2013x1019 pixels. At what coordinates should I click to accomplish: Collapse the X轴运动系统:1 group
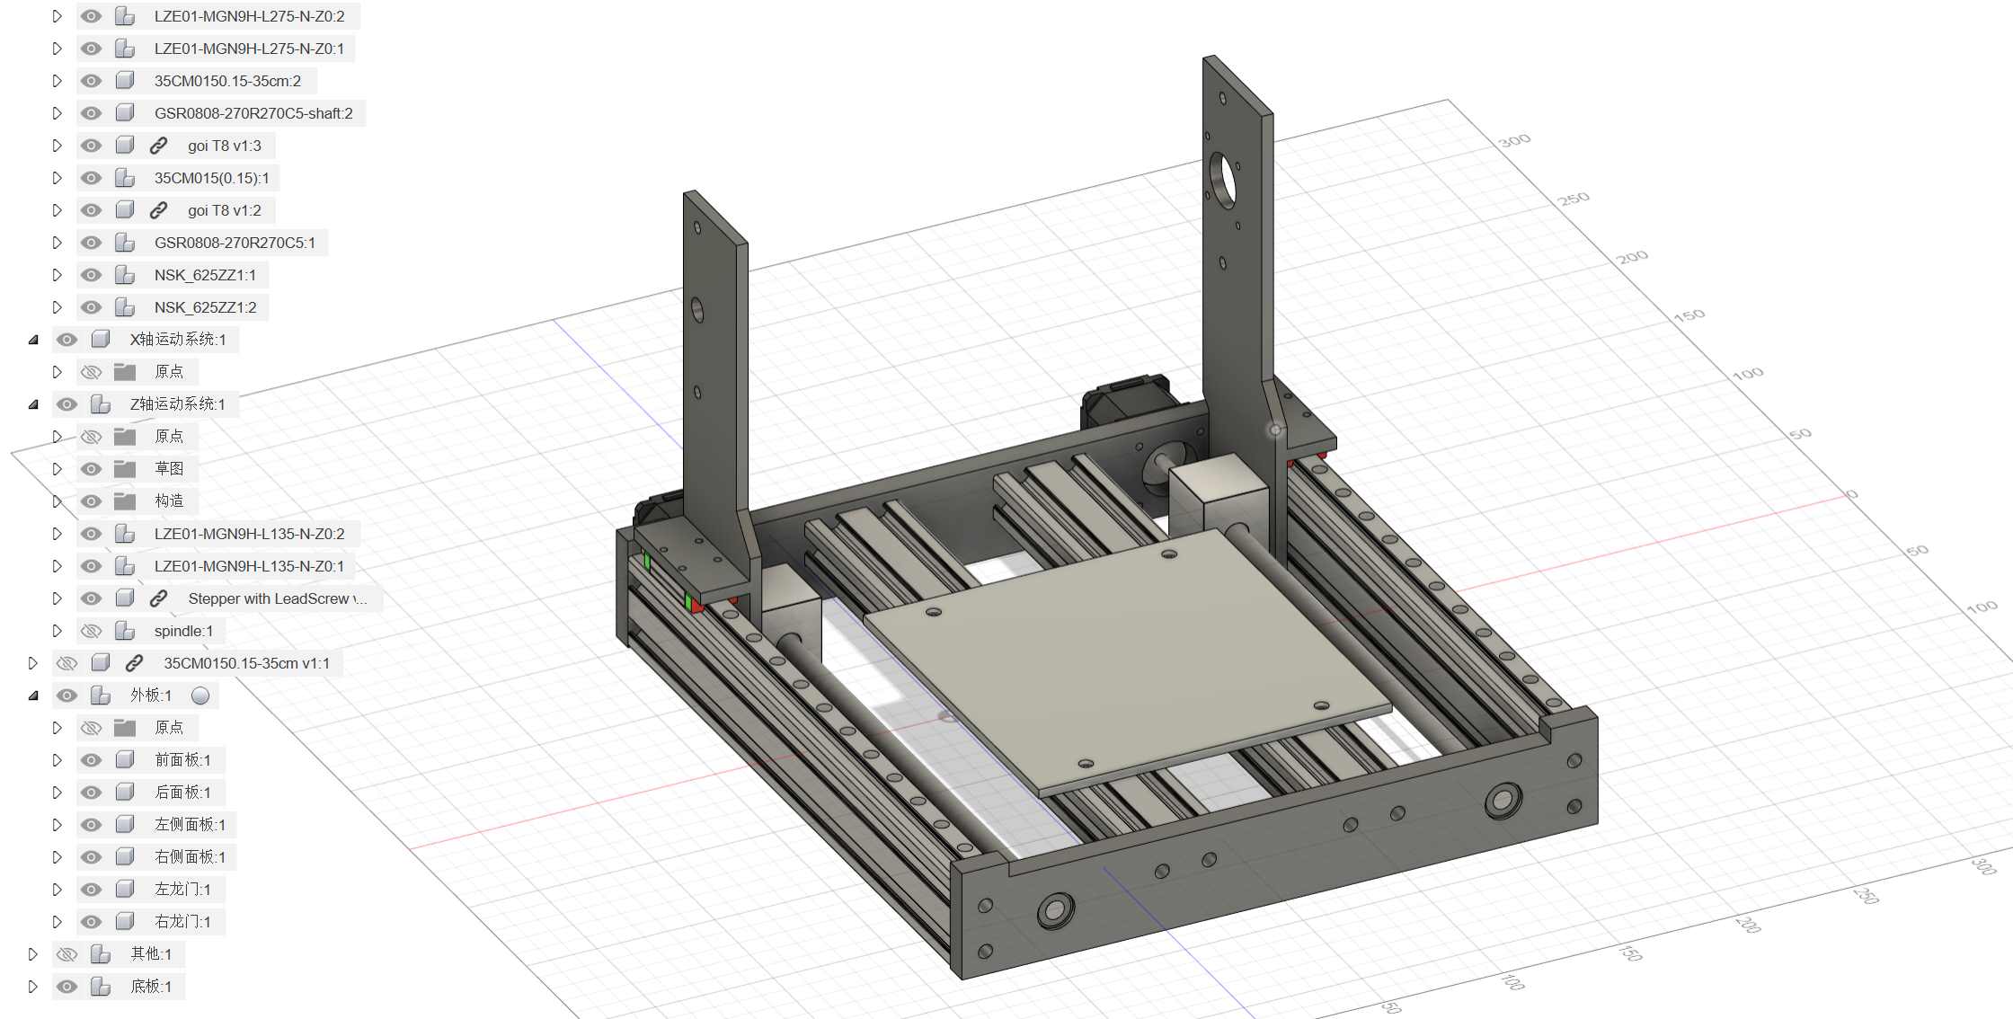point(33,340)
